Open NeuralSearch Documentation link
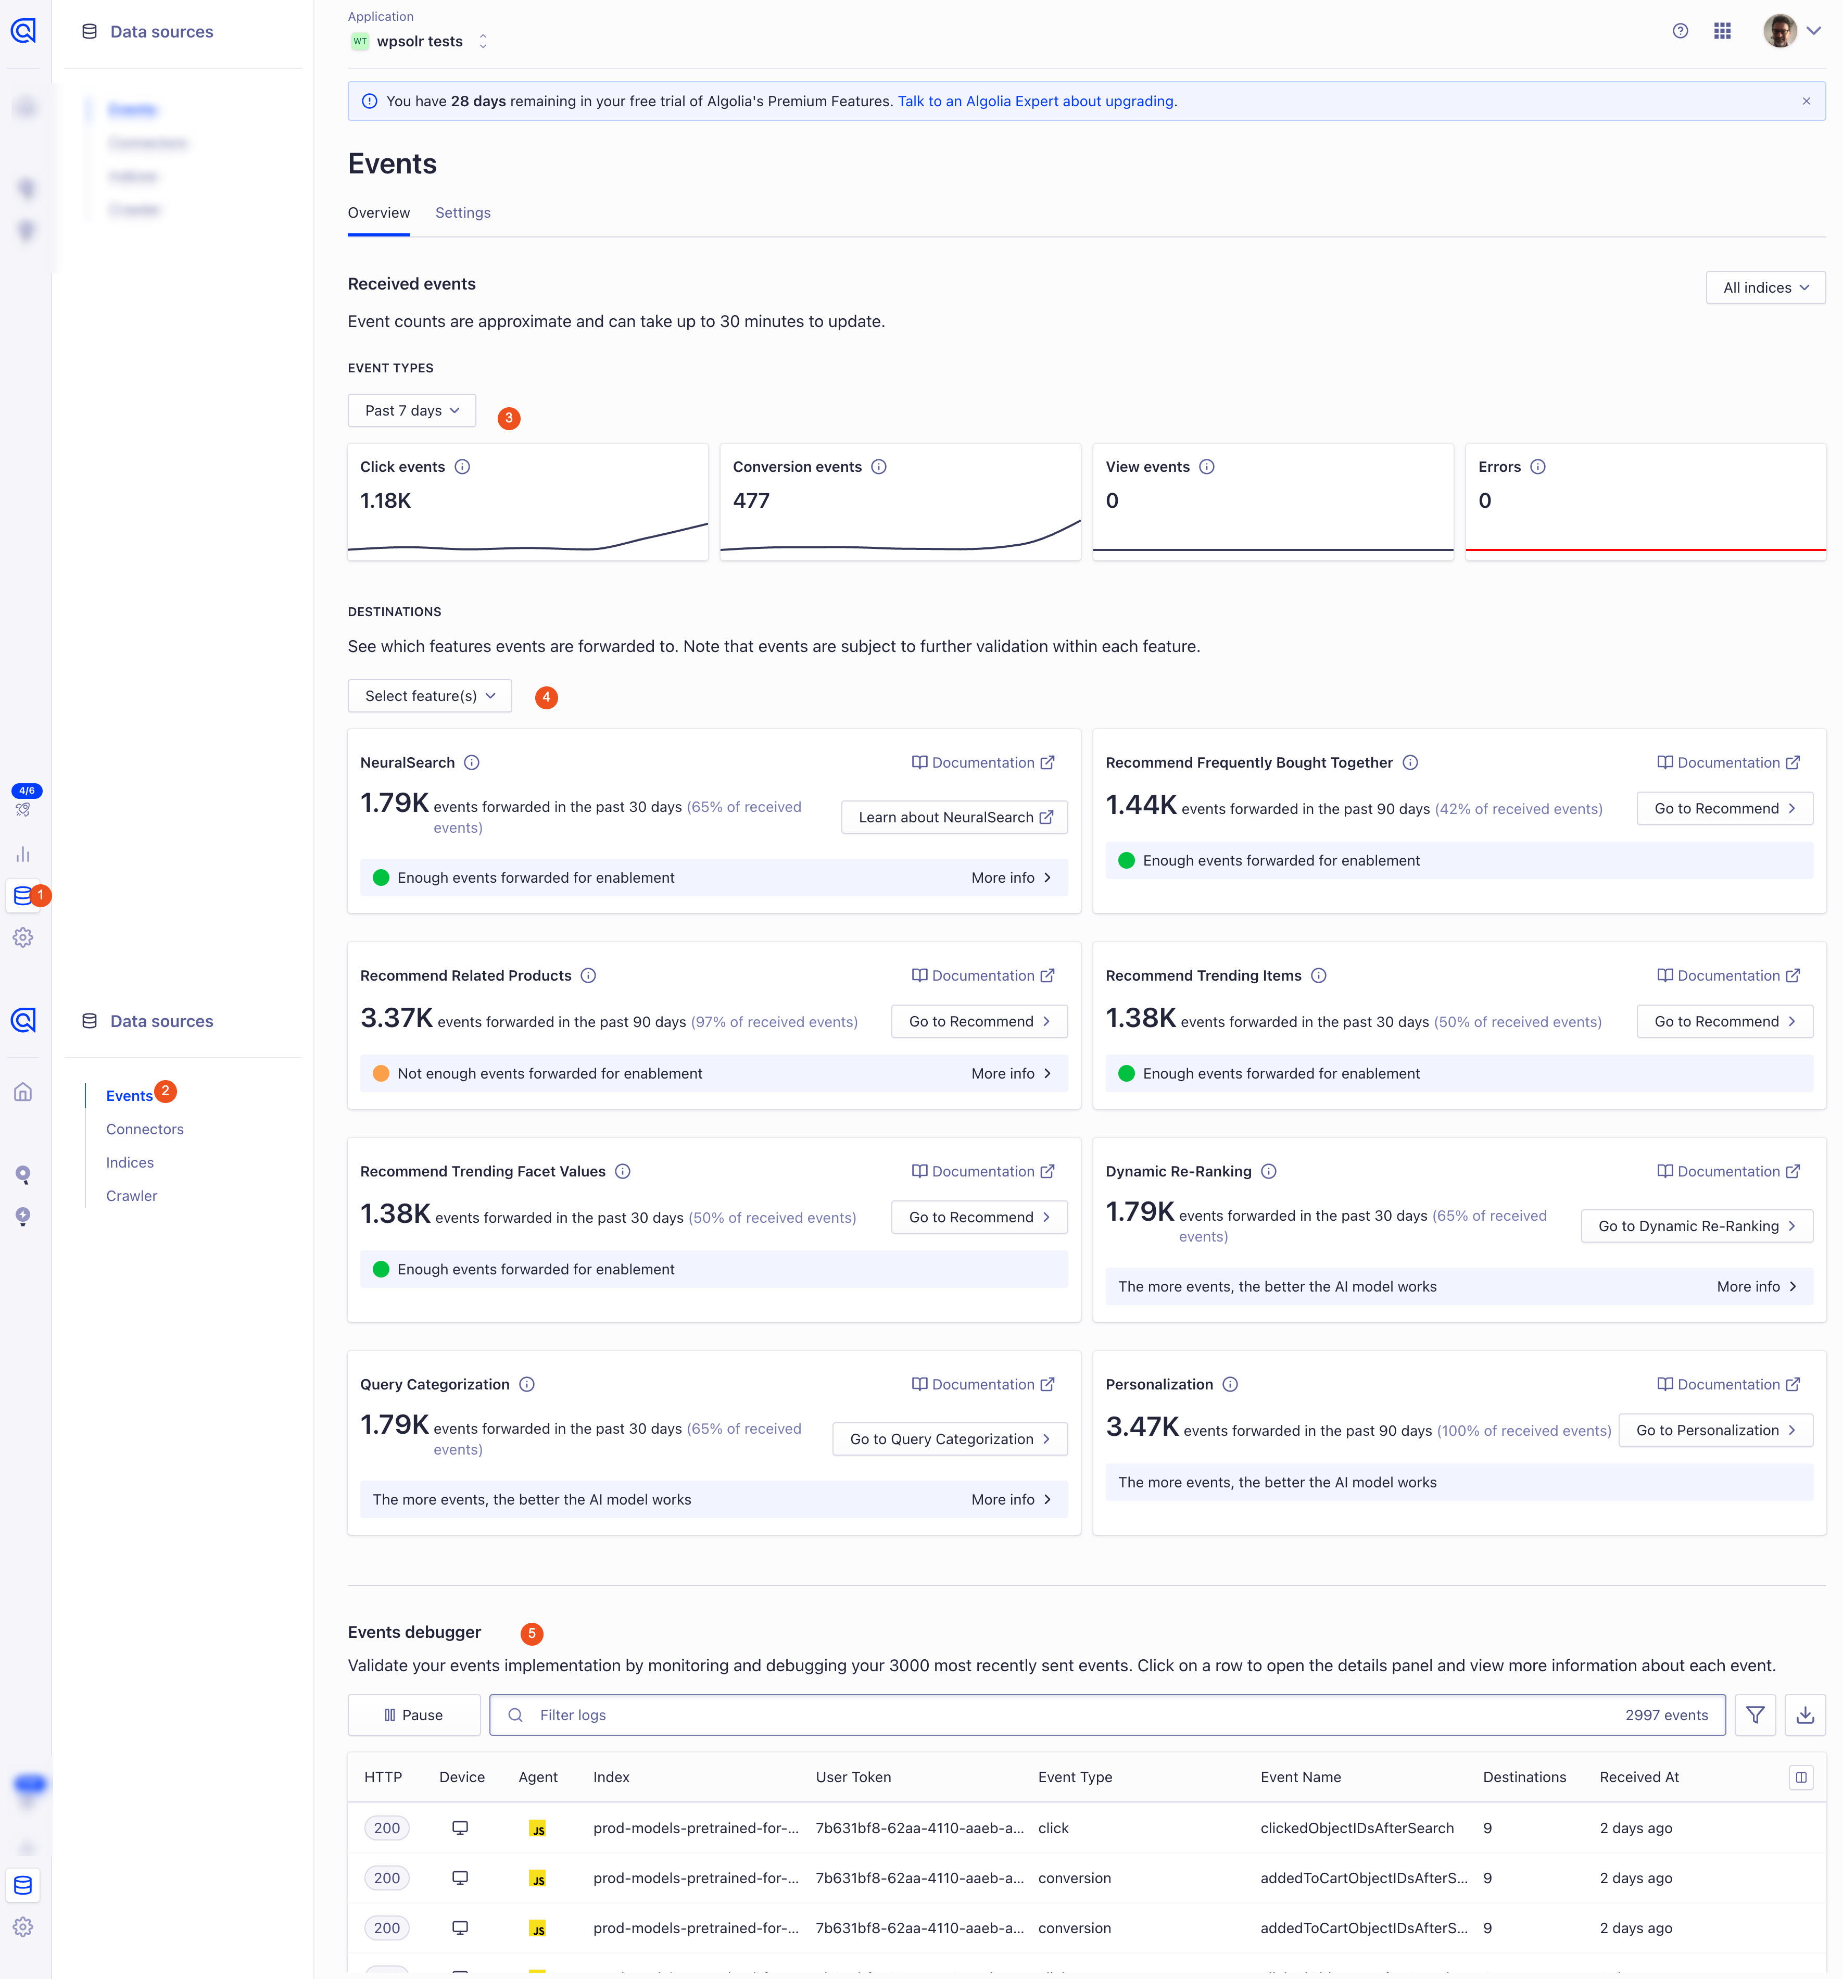 (x=983, y=762)
